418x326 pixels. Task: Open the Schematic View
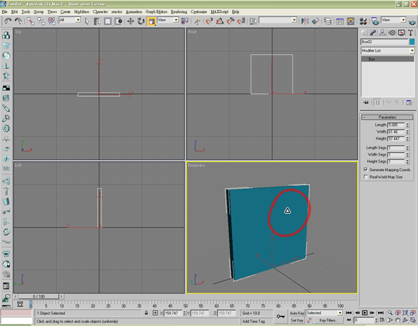click(351, 21)
